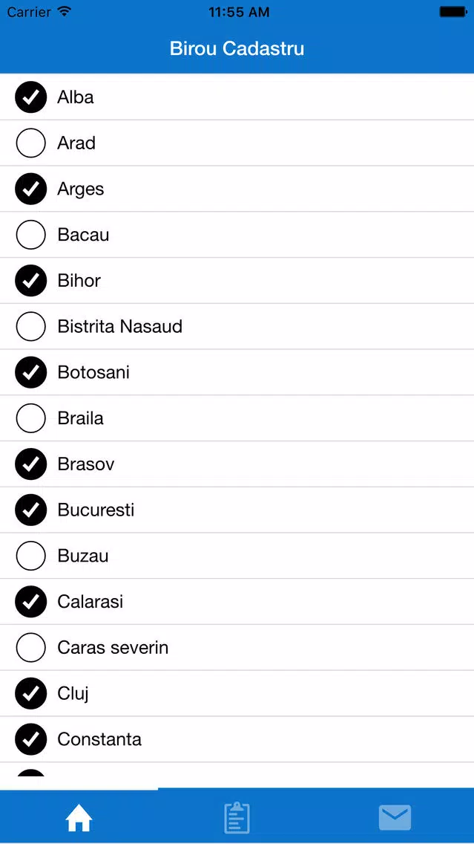Open the clipboard list tab icon

click(237, 817)
